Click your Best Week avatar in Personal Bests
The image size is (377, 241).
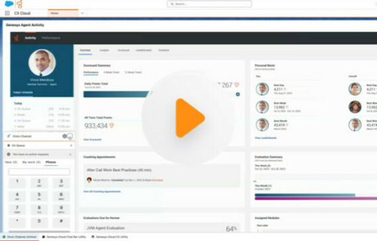coord(262,107)
